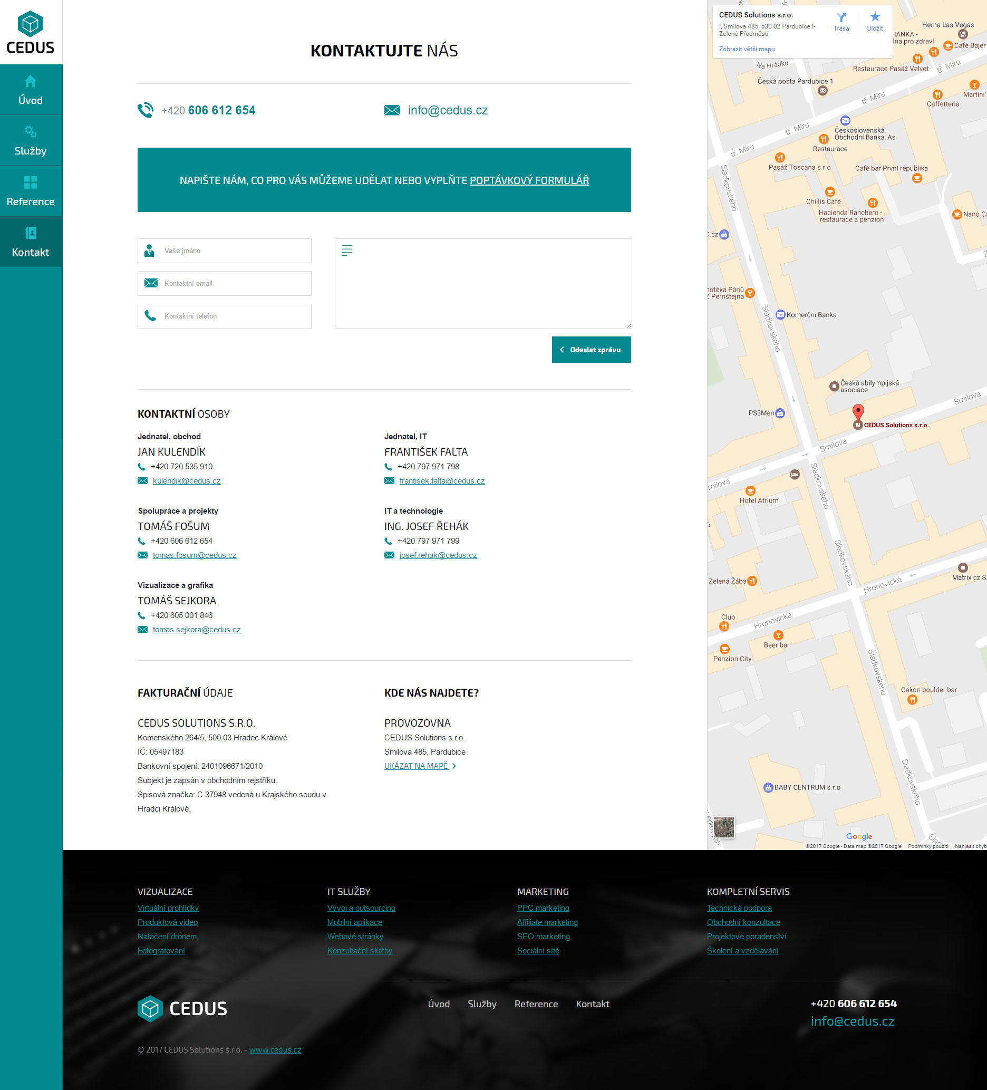
Task: Click the red CEDUS Solutions map pin
Action: point(858,412)
